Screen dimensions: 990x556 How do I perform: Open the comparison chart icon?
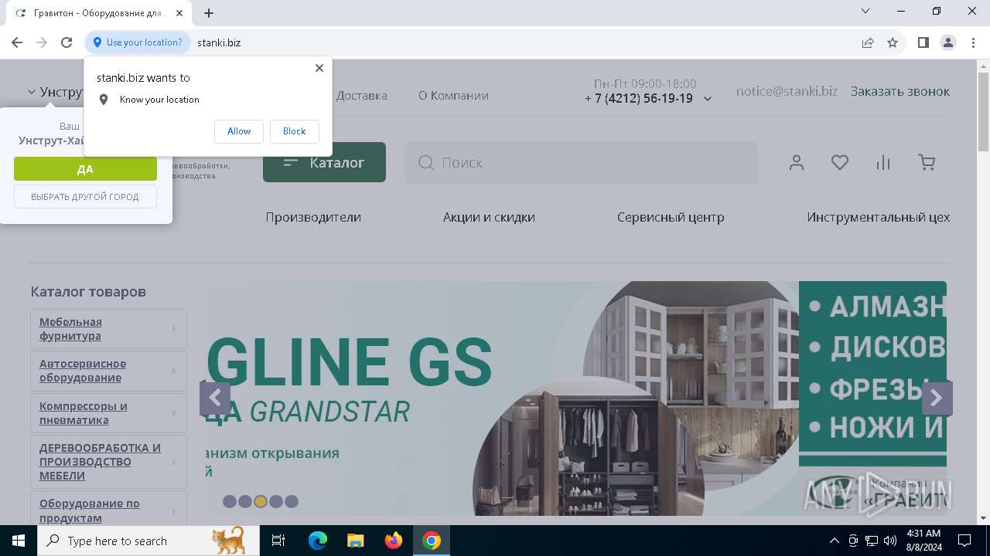point(883,162)
